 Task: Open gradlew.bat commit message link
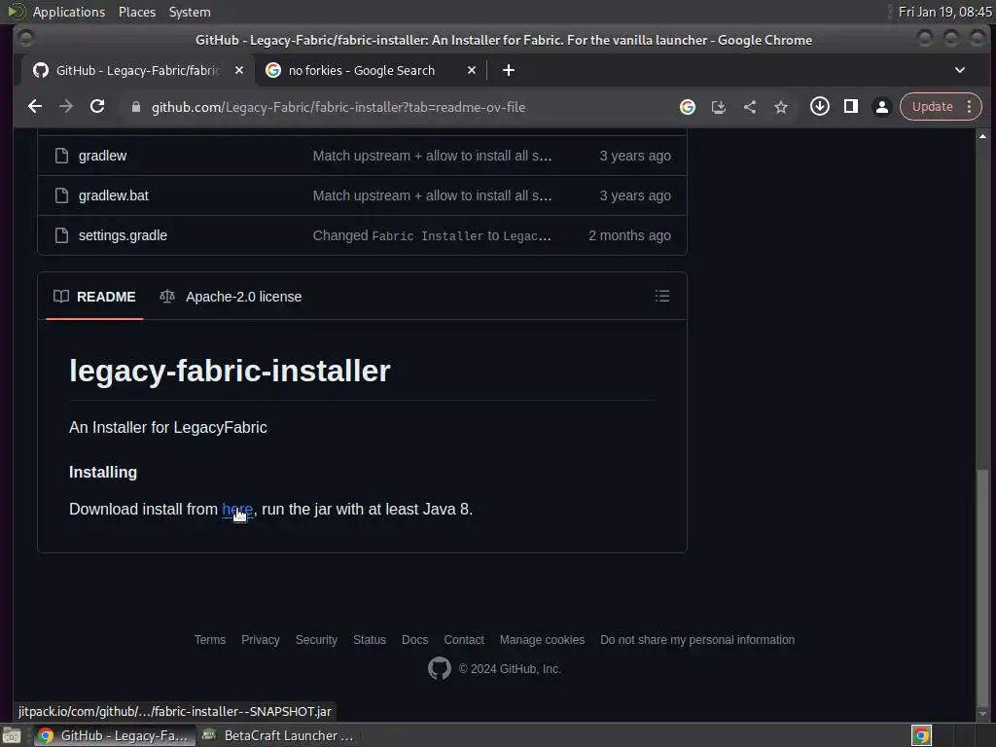[x=432, y=196]
